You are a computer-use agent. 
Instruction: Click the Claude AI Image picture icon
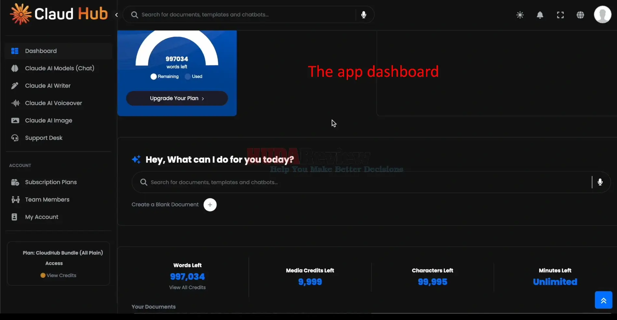[15, 120]
